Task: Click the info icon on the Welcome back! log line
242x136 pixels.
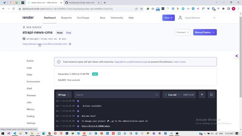Action: click(x=78, y=116)
